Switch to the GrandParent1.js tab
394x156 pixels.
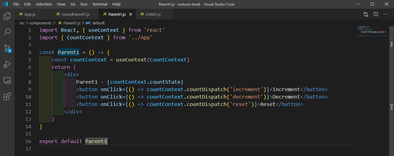pos(75,14)
